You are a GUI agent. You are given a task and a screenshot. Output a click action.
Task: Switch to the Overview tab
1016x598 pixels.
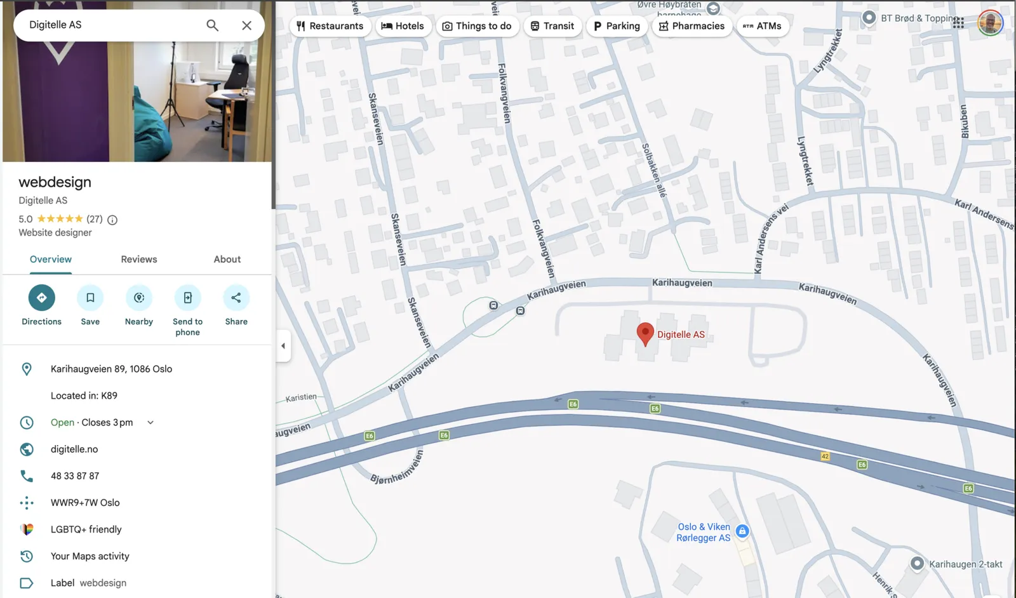point(51,260)
